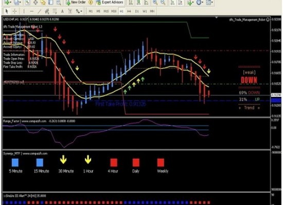Open the Indicators list dropdown
This screenshot has height=205, width=283.
point(190,3)
